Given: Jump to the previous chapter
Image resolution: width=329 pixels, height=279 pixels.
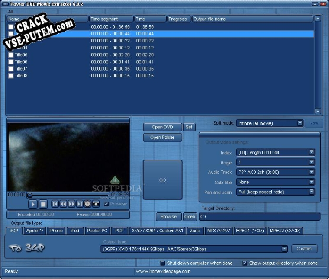Looking at the screenshot, I should click(55, 204).
